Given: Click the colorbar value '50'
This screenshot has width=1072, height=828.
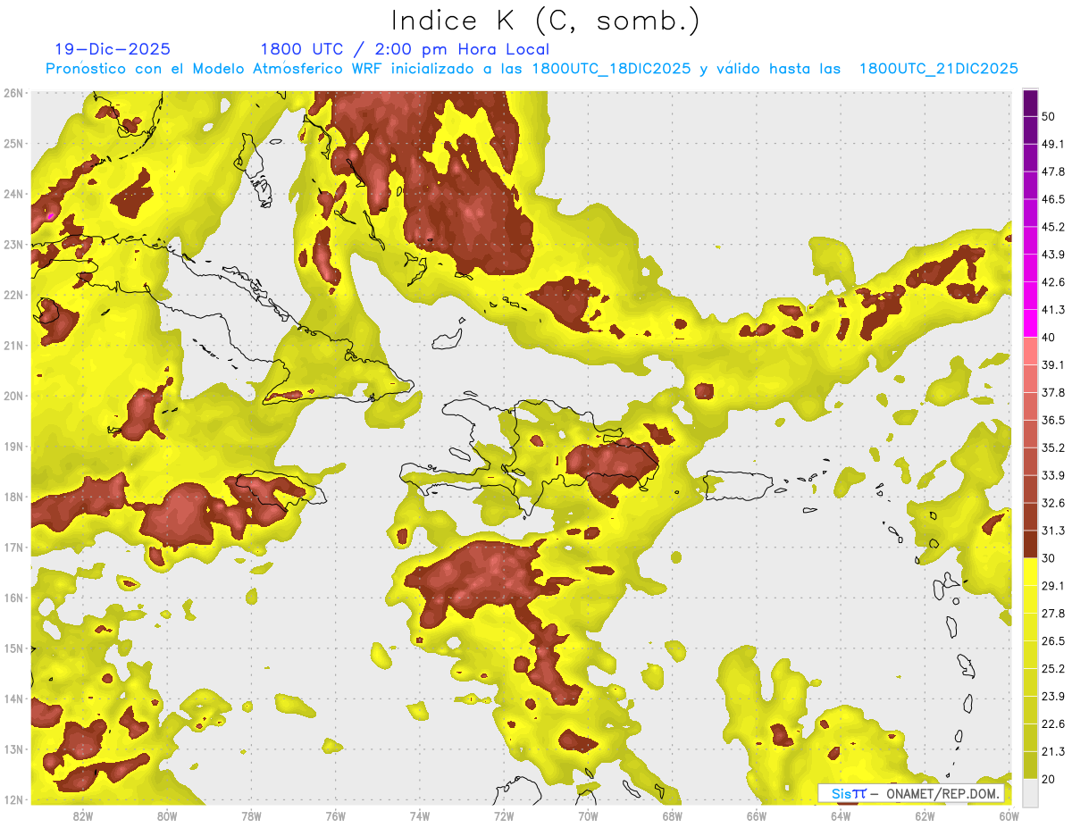Looking at the screenshot, I should (1048, 116).
